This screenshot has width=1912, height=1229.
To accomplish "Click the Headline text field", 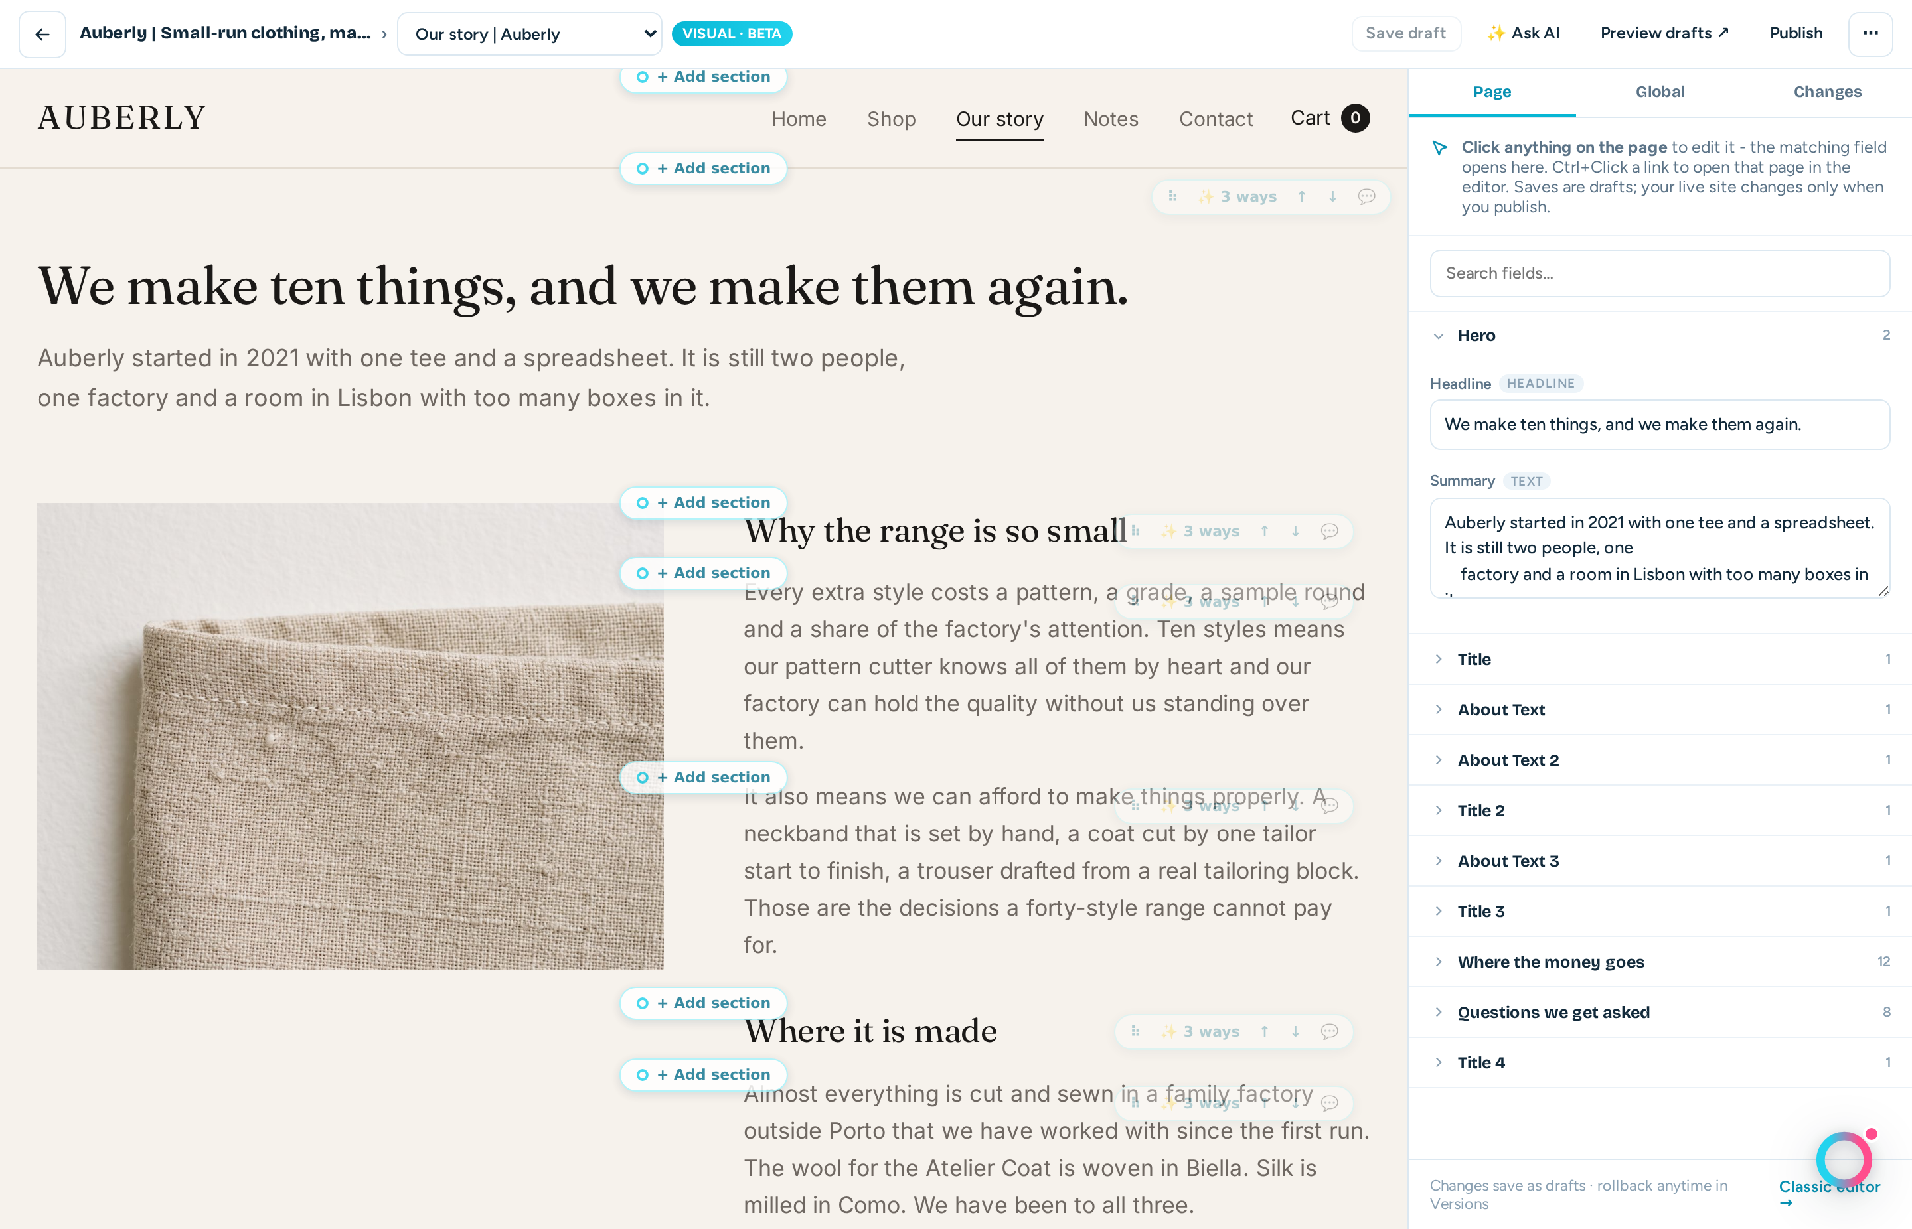I will pos(1660,425).
